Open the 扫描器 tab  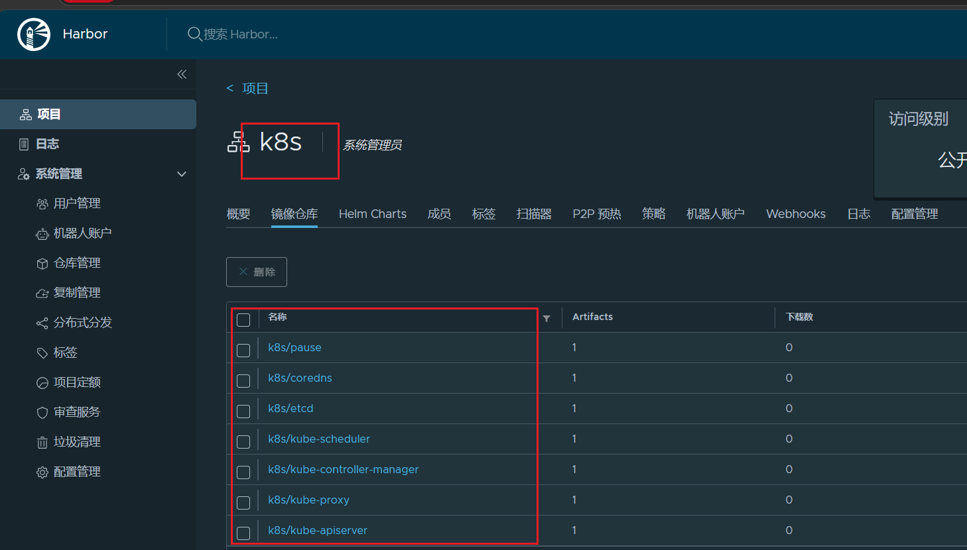tap(535, 214)
